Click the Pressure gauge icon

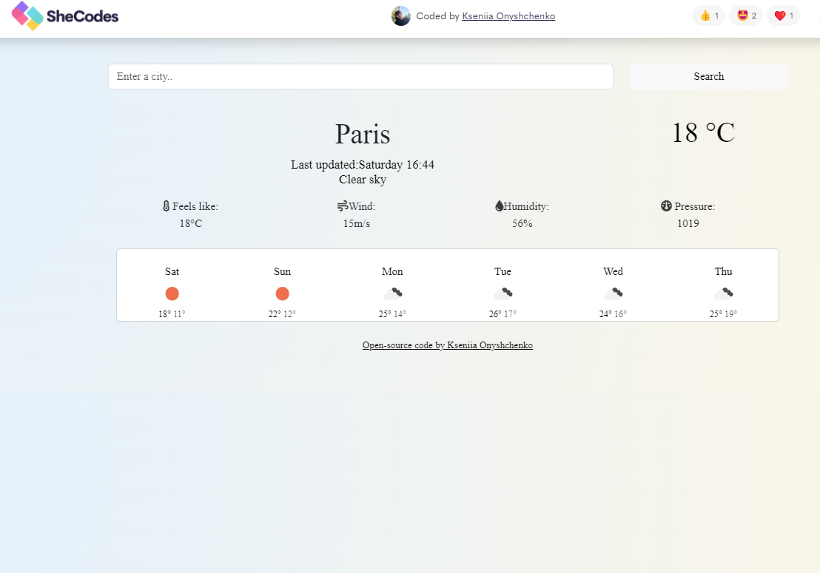pyautogui.click(x=666, y=206)
